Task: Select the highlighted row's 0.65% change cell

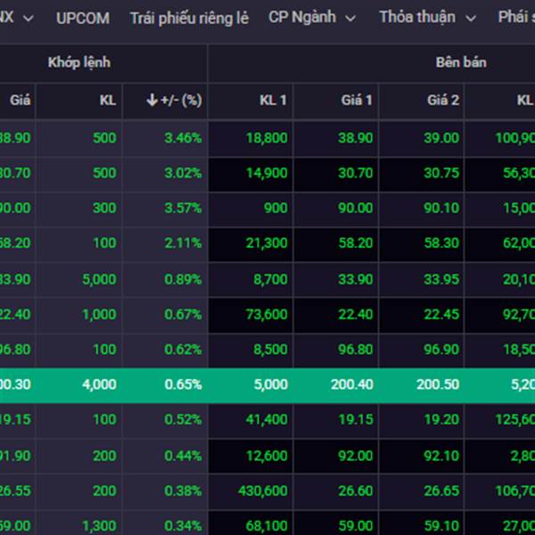Action: 182,384
